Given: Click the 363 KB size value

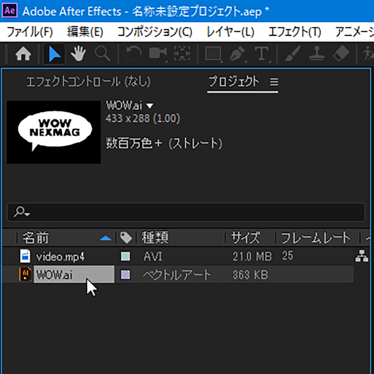Looking at the screenshot, I should pyautogui.click(x=251, y=275).
